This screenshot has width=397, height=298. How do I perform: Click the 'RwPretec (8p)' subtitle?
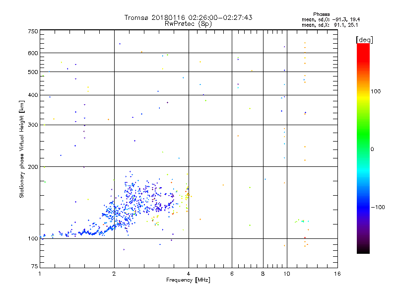(x=188, y=24)
